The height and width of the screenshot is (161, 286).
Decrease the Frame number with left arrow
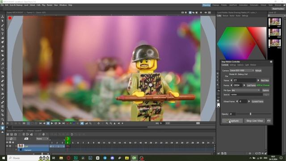[x=231, y=85]
